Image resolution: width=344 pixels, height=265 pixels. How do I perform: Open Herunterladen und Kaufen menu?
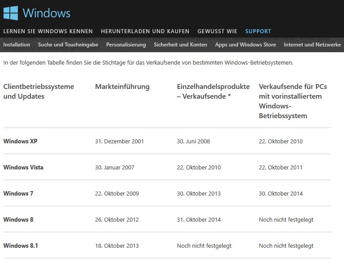(x=145, y=31)
